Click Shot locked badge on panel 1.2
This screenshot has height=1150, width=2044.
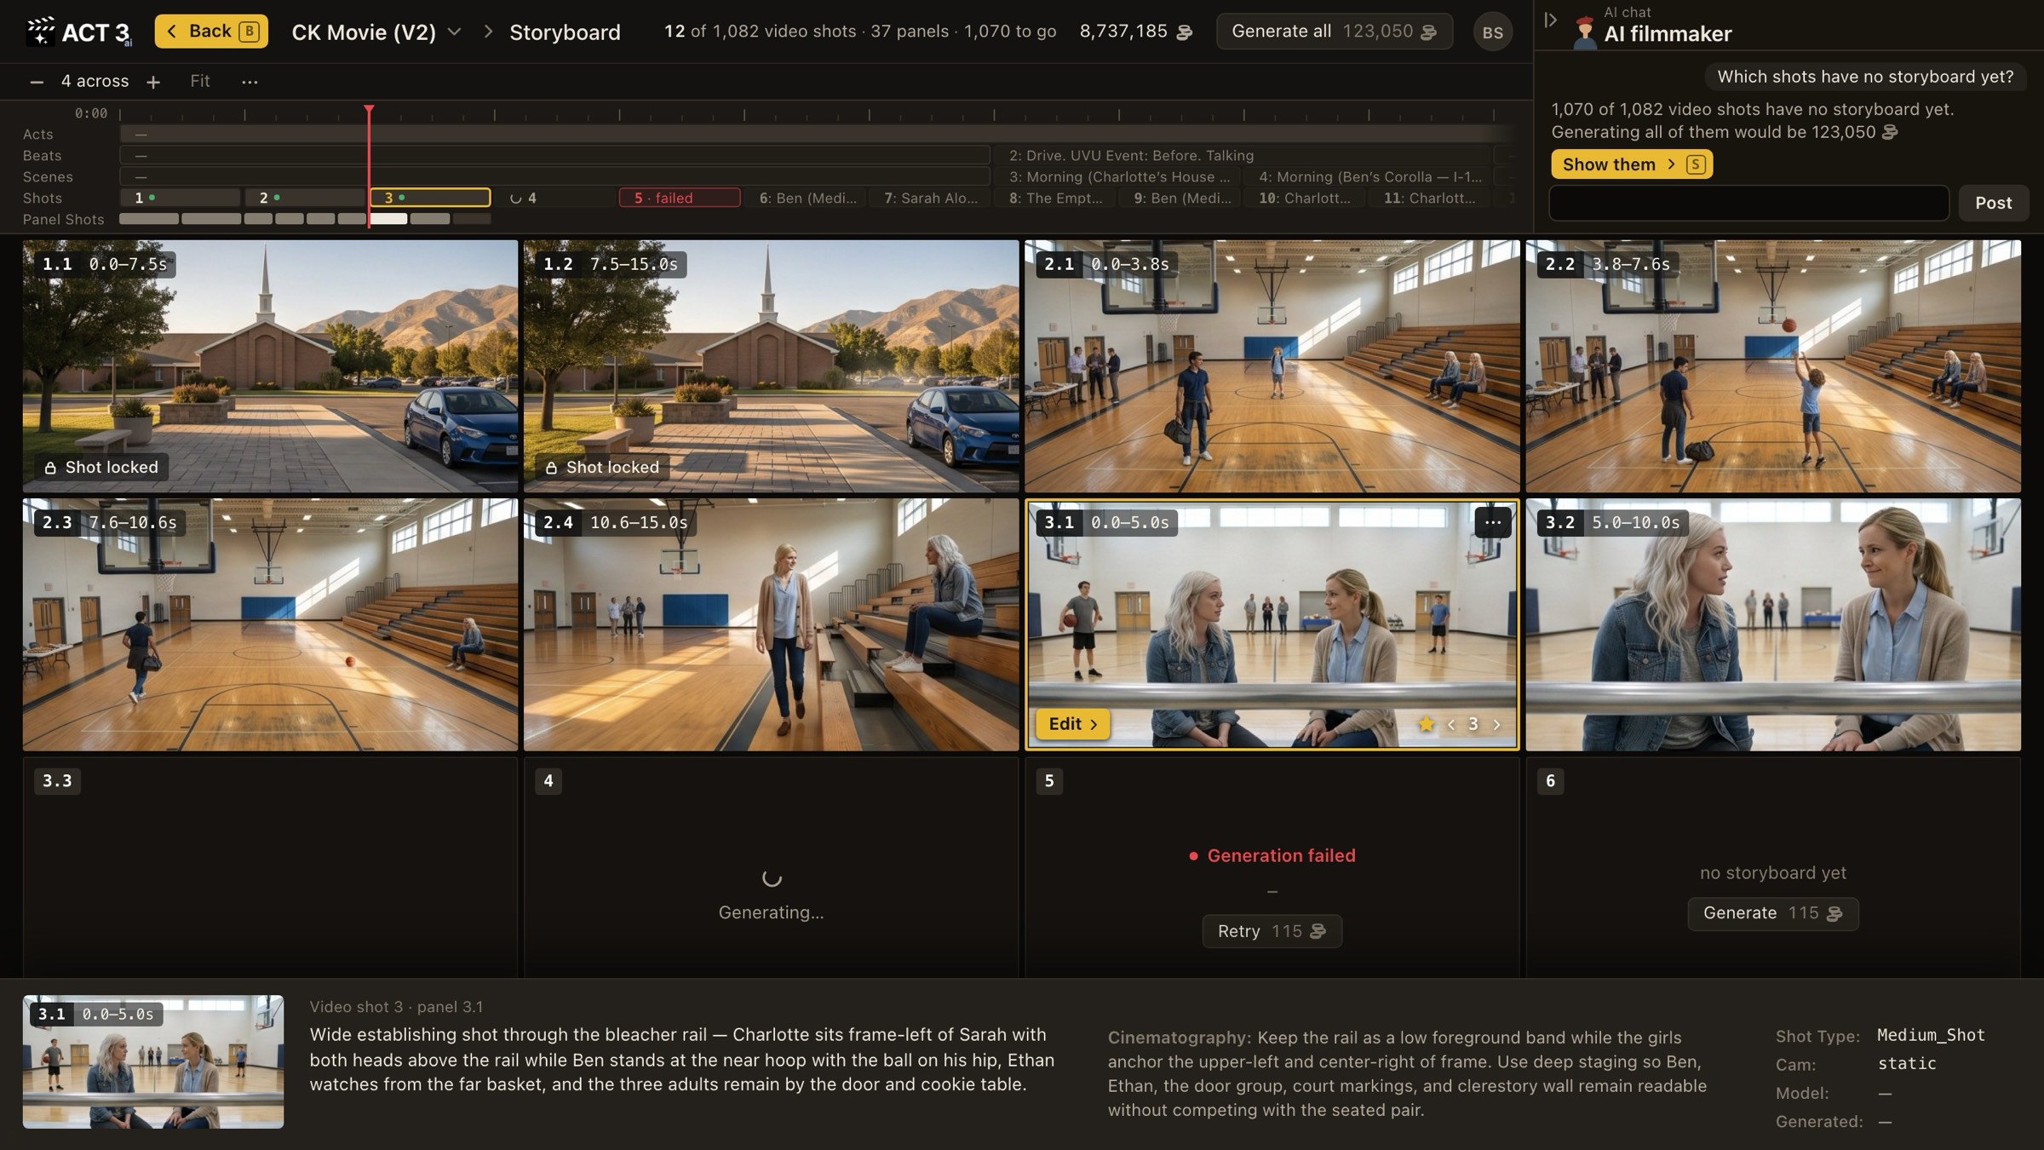pos(603,467)
